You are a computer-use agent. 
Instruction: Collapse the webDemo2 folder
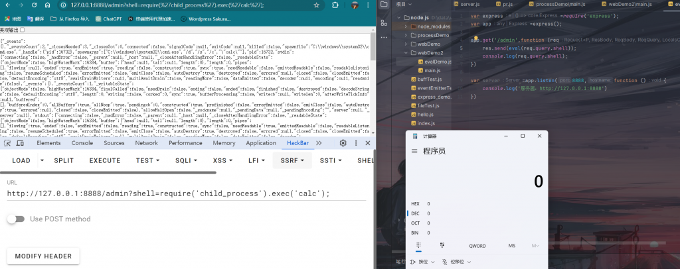406,53
